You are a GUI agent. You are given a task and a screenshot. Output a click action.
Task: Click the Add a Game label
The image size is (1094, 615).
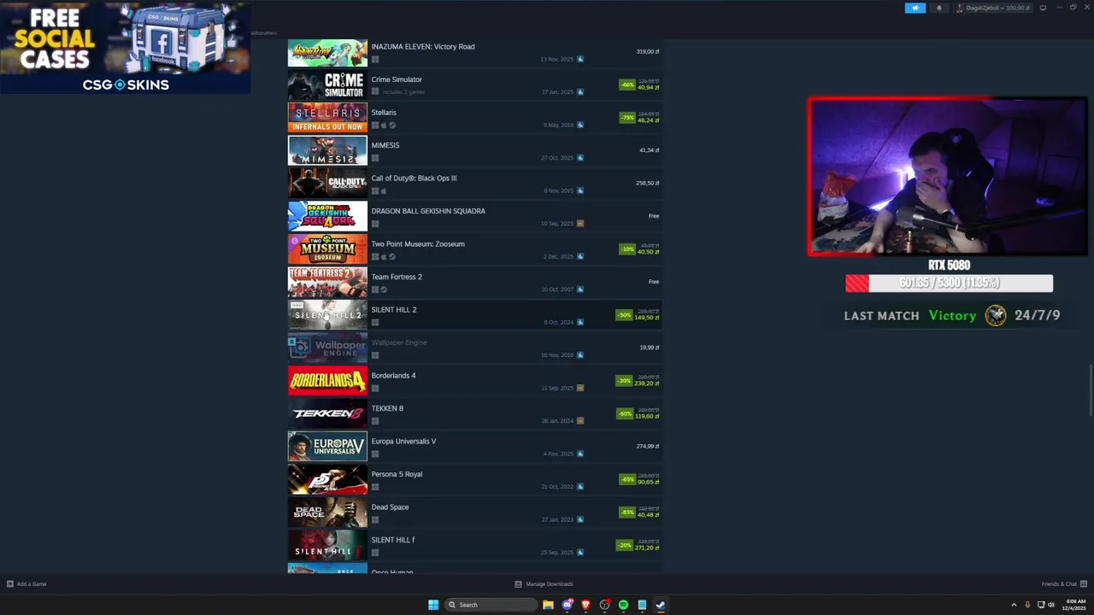32,584
